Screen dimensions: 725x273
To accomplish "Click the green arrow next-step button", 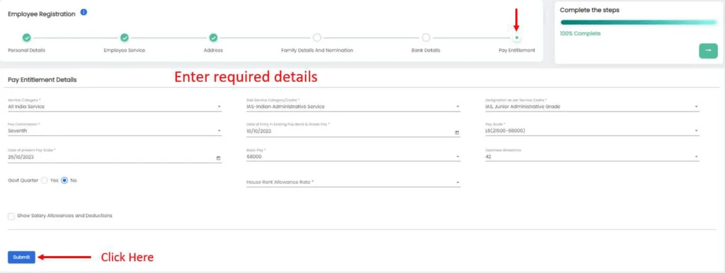I will [x=708, y=51].
